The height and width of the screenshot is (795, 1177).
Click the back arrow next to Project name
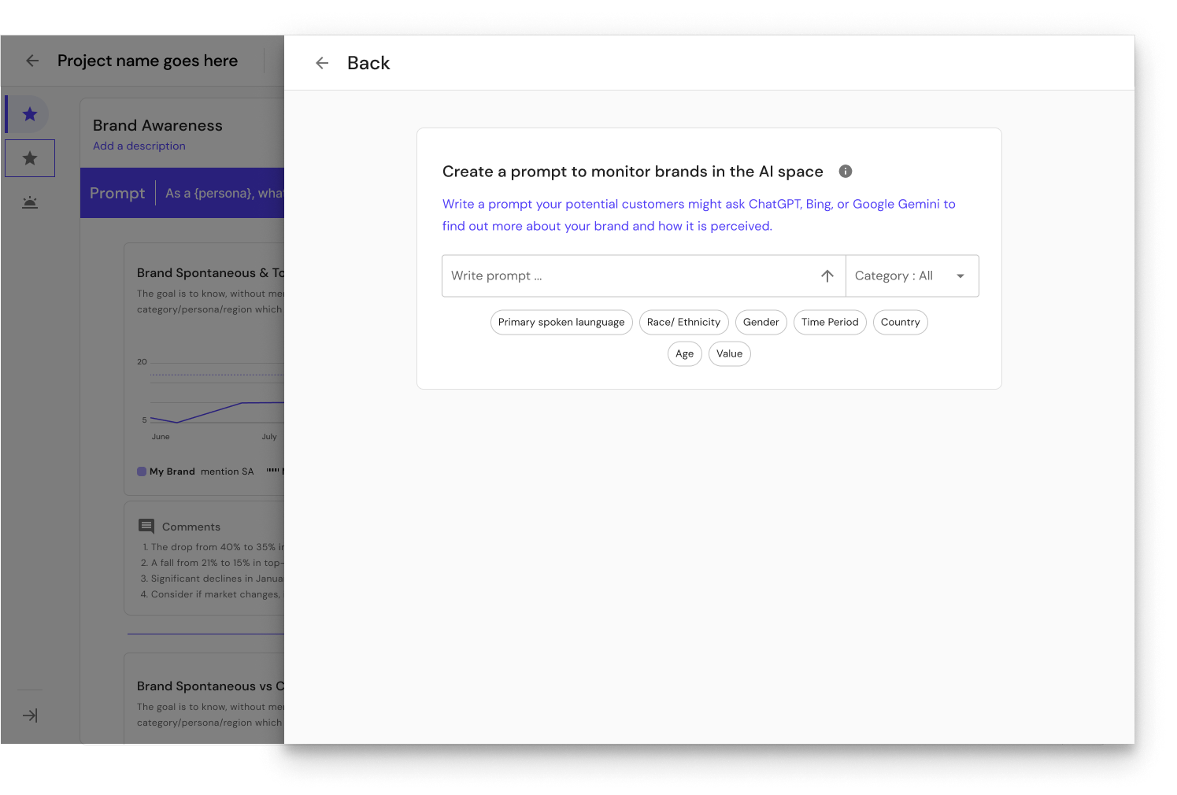(32, 61)
